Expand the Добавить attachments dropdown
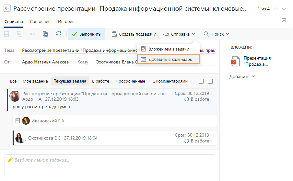 click(242, 76)
